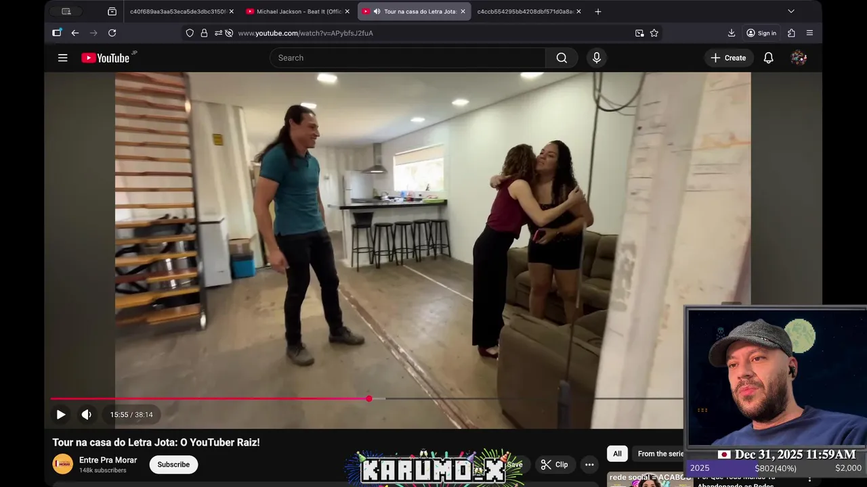Open the YouTube account avatar menu
The width and height of the screenshot is (867, 487).
click(x=799, y=58)
